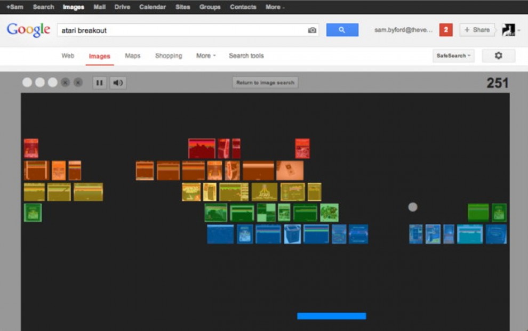Expand the SafeSearch dropdown

[x=453, y=55]
